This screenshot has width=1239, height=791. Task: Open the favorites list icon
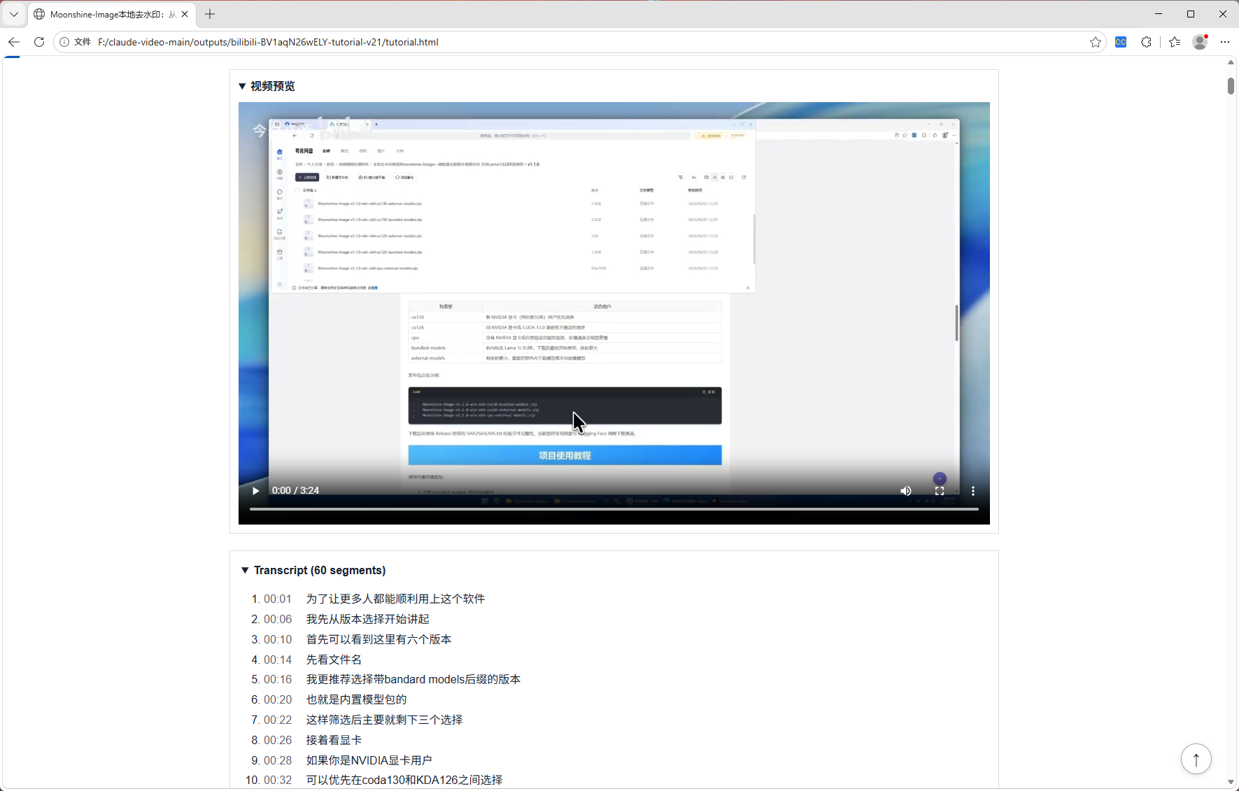tap(1175, 42)
